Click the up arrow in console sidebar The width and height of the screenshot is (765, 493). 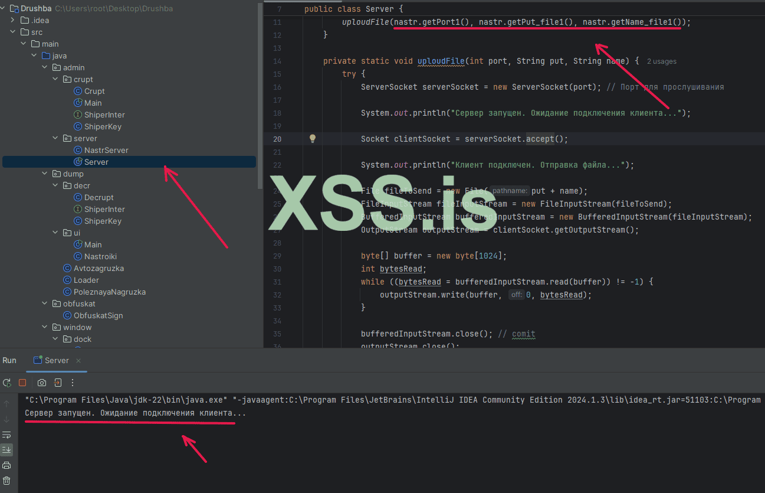pos(6,404)
